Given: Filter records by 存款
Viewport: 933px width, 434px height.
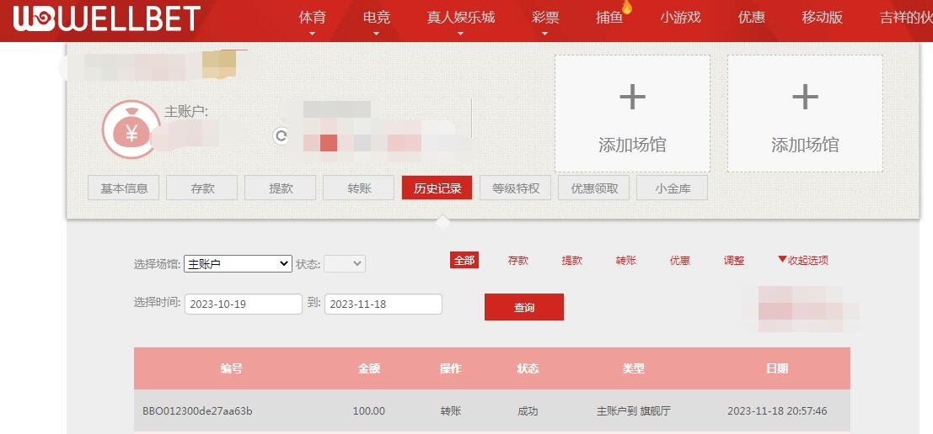Looking at the screenshot, I should point(517,260).
